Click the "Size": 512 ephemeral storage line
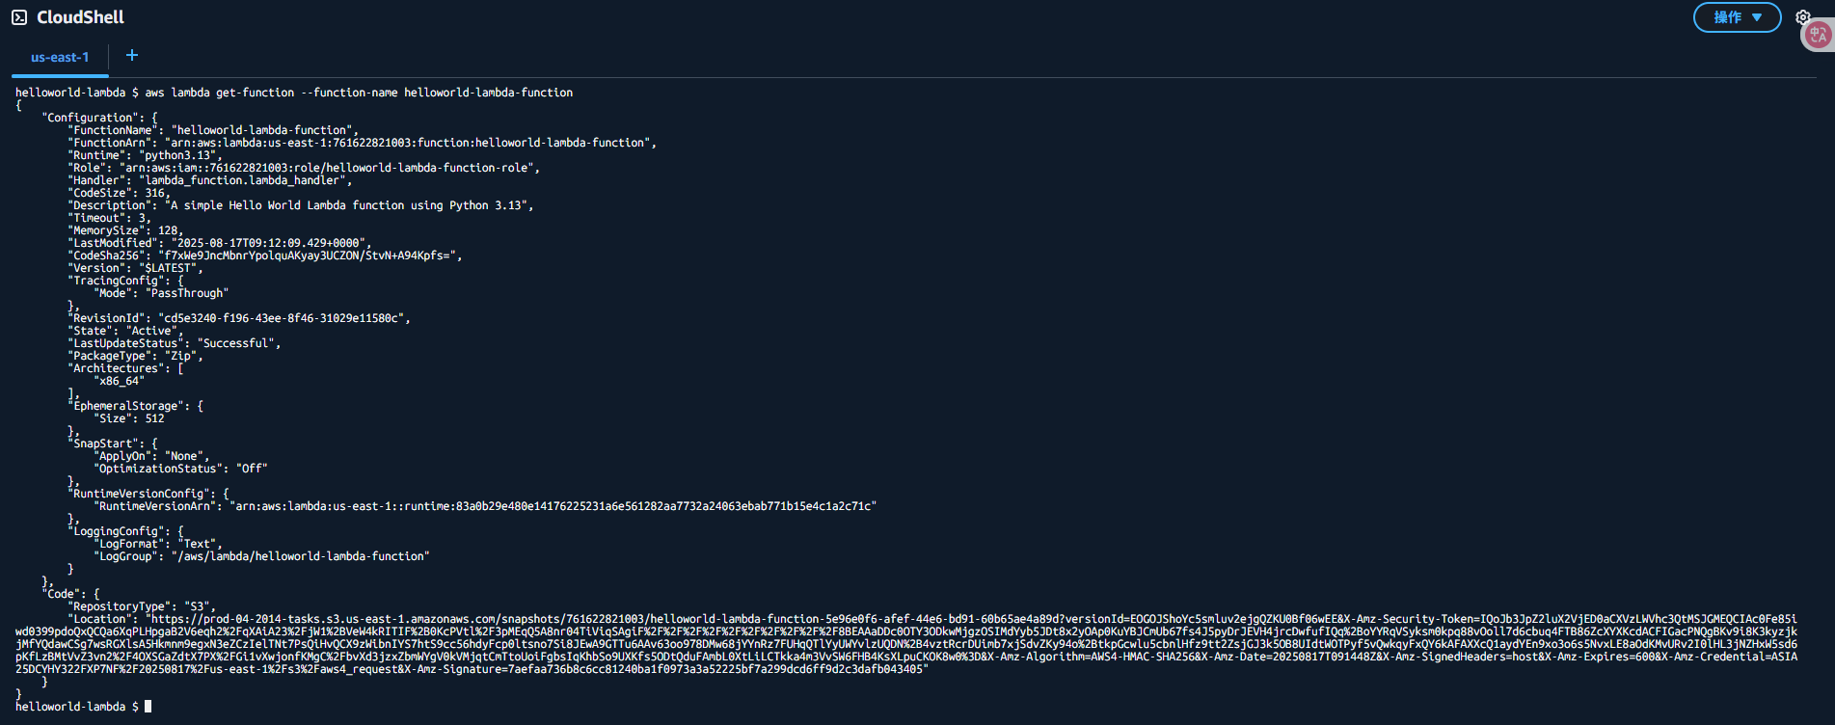1835x725 pixels. (129, 418)
